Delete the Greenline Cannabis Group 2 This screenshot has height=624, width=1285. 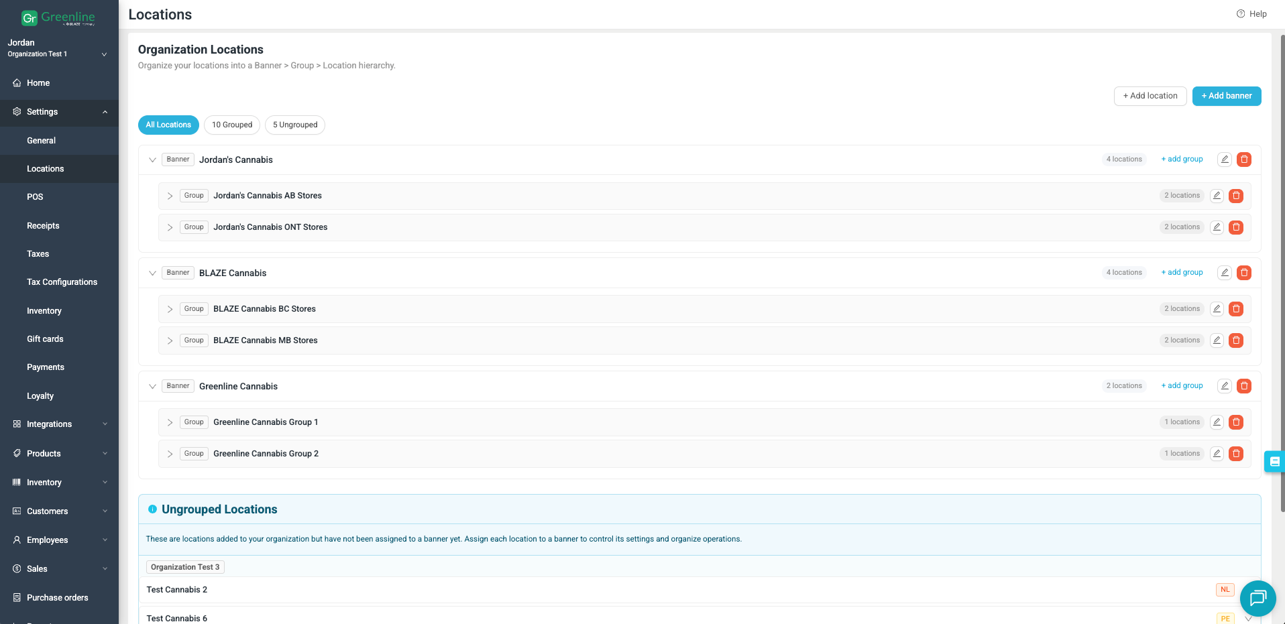1236,454
